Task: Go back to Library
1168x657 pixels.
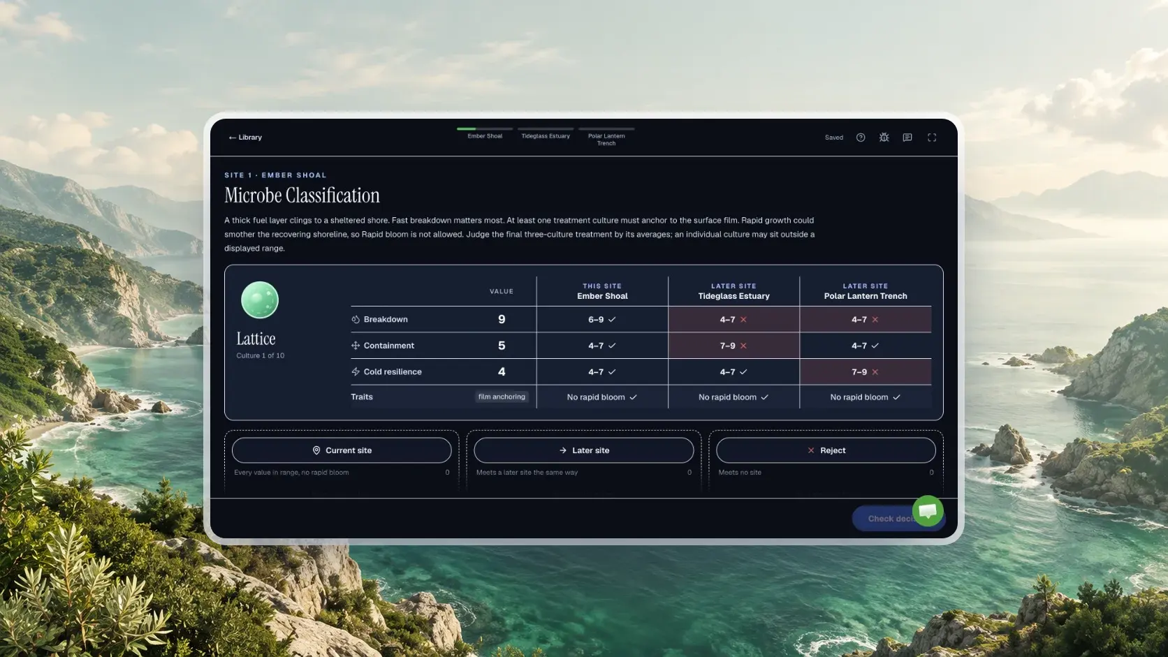Action: tap(245, 138)
